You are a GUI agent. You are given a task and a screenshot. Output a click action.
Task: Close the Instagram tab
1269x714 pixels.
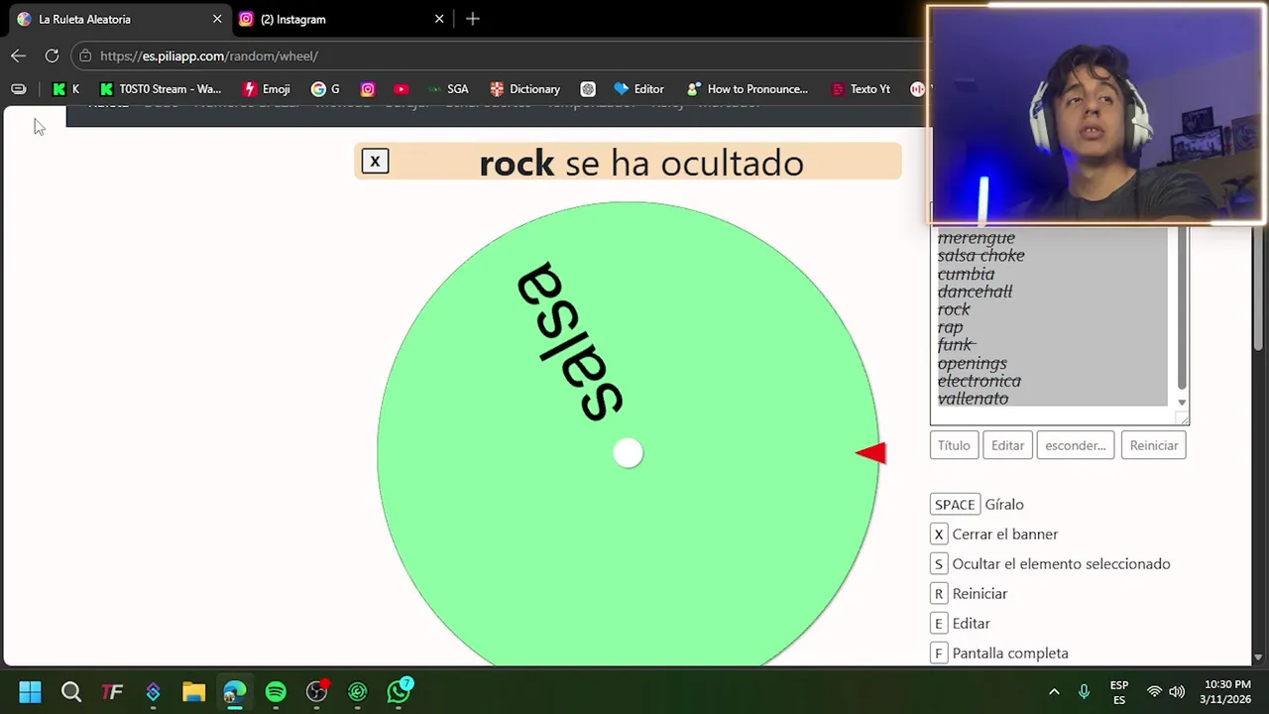pyautogui.click(x=439, y=19)
